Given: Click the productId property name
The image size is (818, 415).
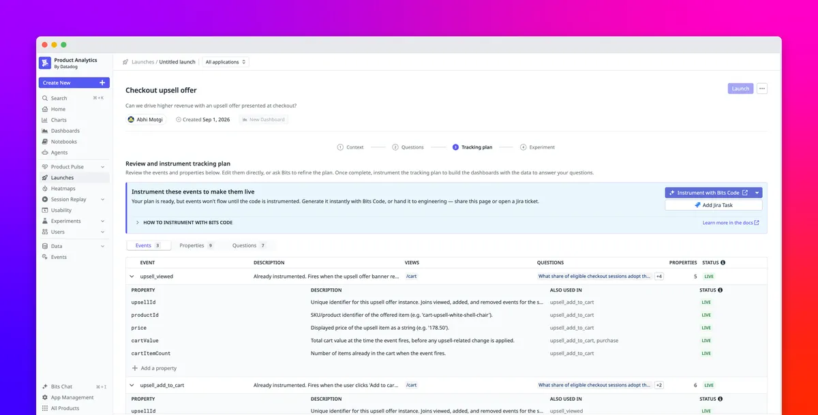Looking at the screenshot, I should (145, 315).
